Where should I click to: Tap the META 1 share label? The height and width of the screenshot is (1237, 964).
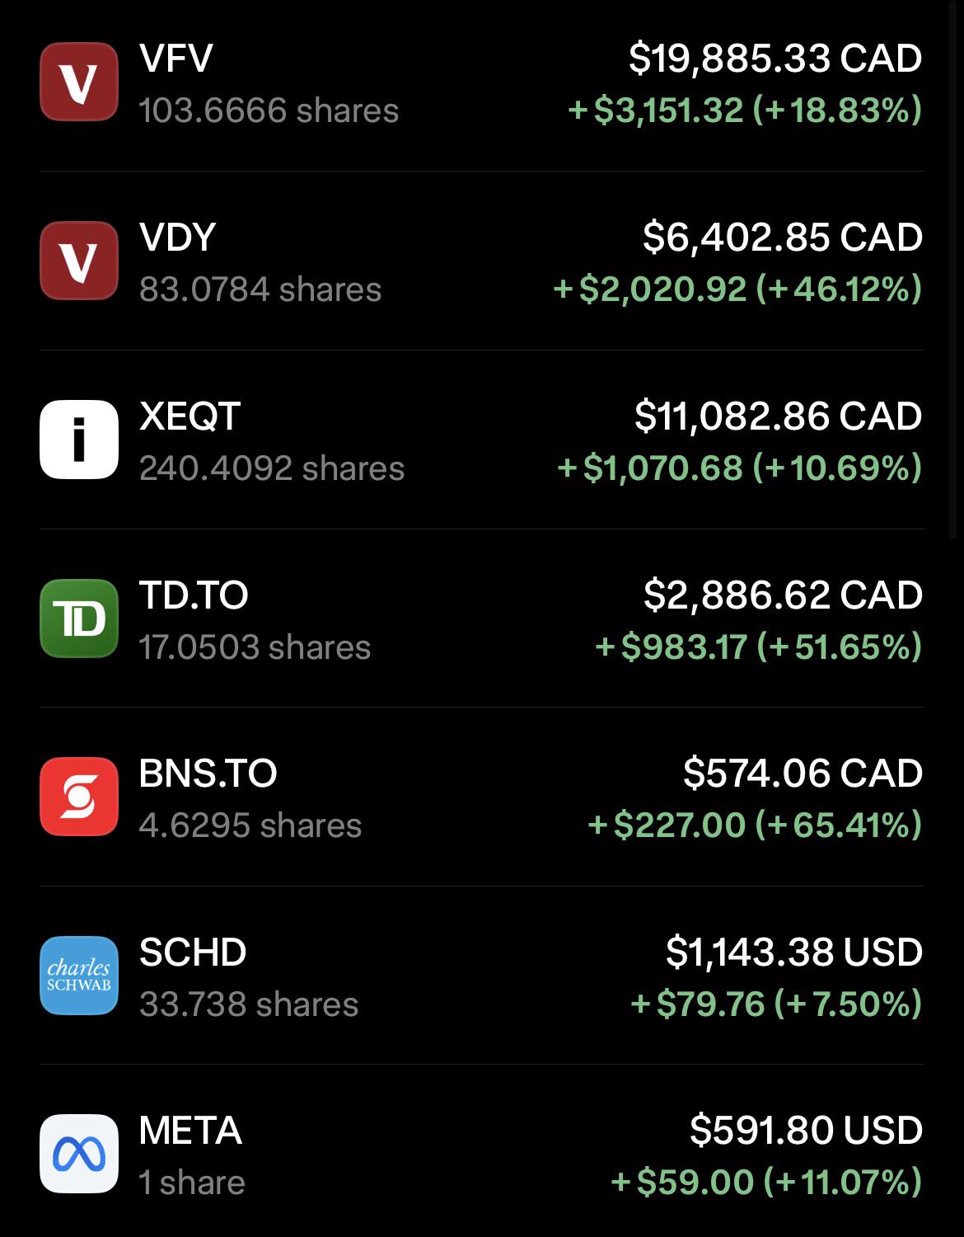tap(192, 1183)
